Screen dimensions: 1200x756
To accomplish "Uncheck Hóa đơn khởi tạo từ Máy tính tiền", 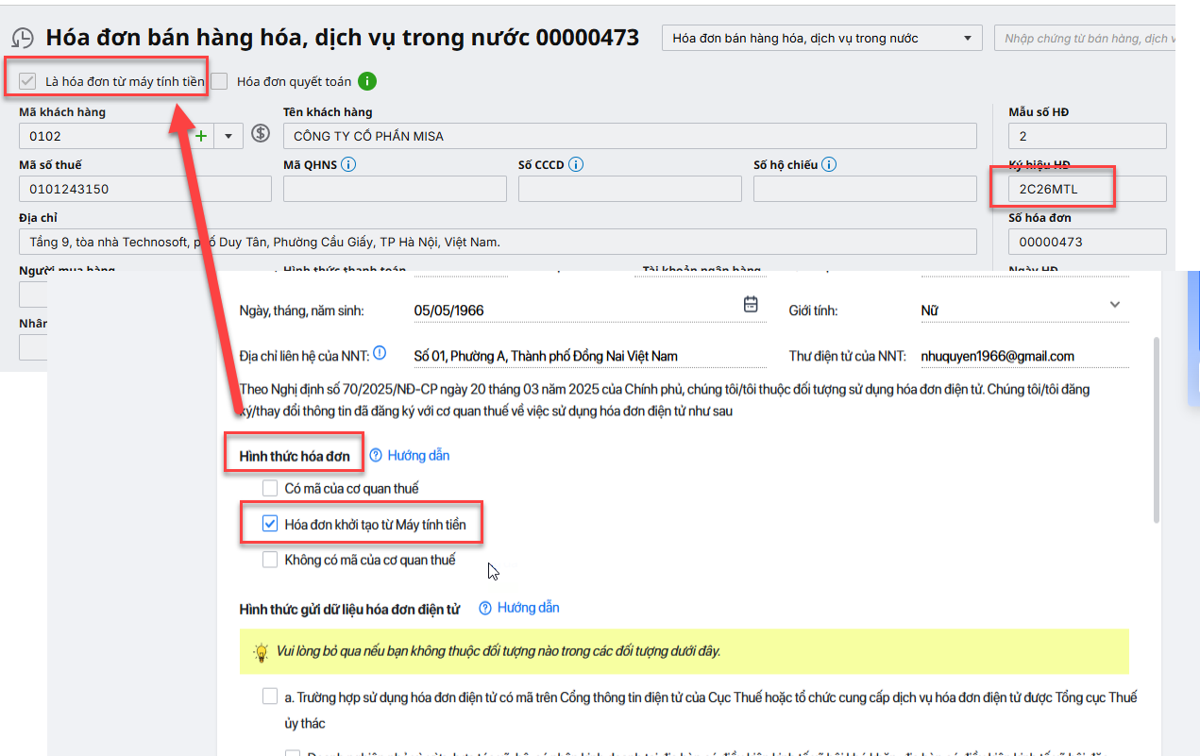I will point(270,524).
